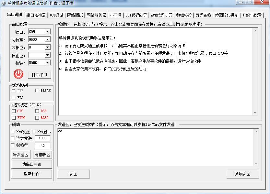
Task: Toggle the BREAK checkbox
Action: (37, 91)
